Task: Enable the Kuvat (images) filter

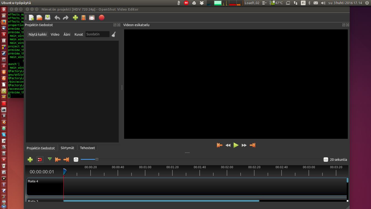Action: click(x=79, y=35)
